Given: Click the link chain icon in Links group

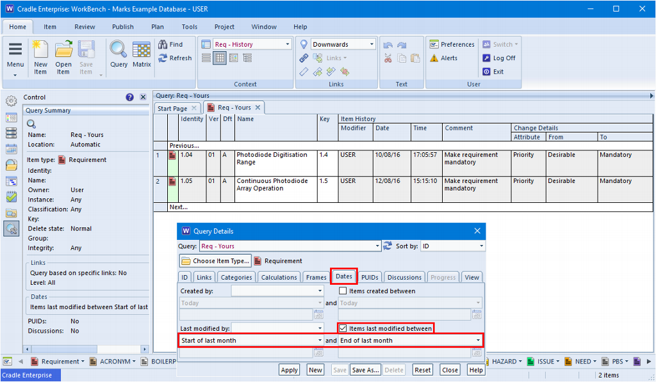Looking at the screenshot, I should point(304,58).
